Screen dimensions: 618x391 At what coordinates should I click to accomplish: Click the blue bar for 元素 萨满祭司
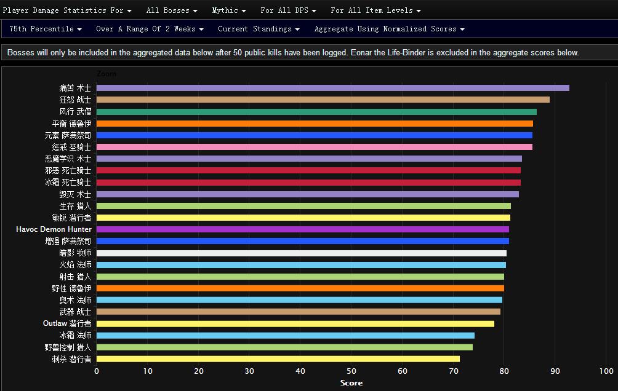click(314, 135)
